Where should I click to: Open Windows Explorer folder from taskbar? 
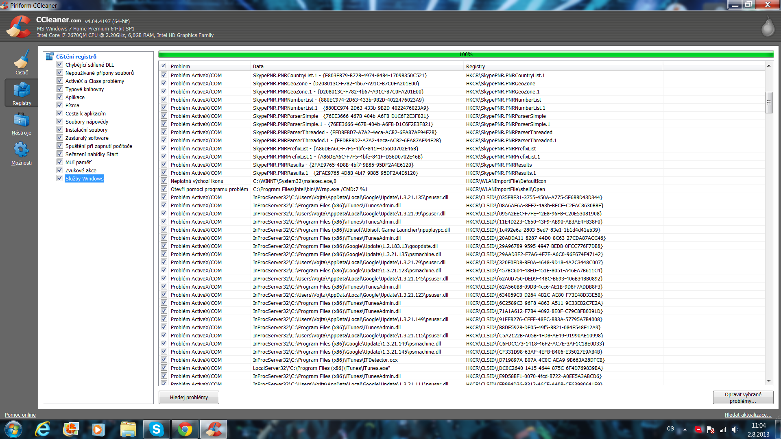[x=128, y=429]
